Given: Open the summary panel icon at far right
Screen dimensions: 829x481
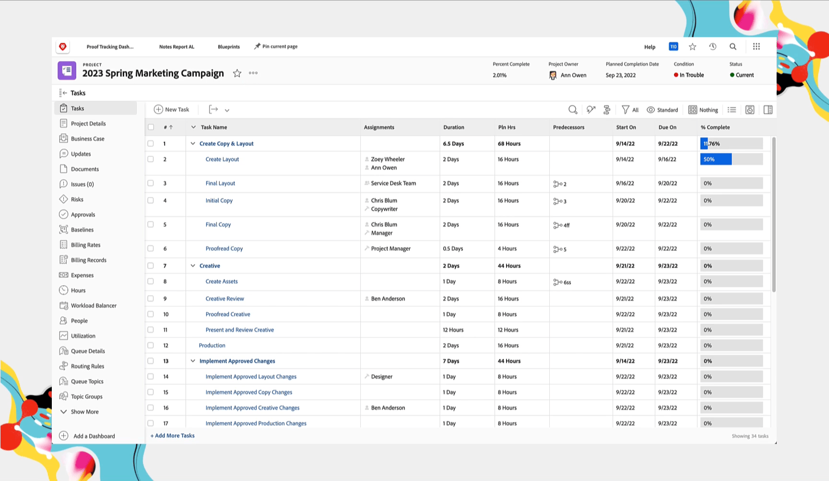Looking at the screenshot, I should (x=768, y=110).
